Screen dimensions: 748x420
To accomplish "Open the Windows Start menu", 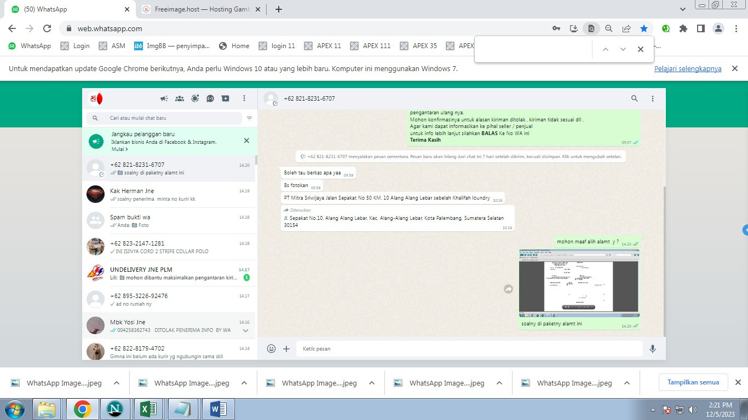I will (x=15, y=409).
